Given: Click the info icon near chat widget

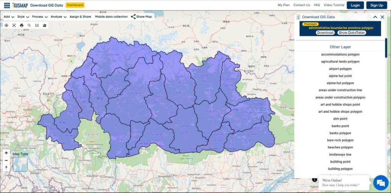Looking at the screenshot, I should coord(315,180).
